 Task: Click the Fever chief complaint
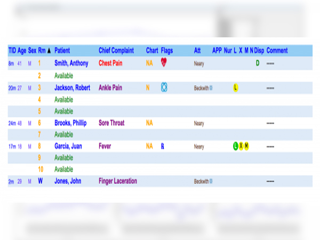pyautogui.click(x=105, y=146)
